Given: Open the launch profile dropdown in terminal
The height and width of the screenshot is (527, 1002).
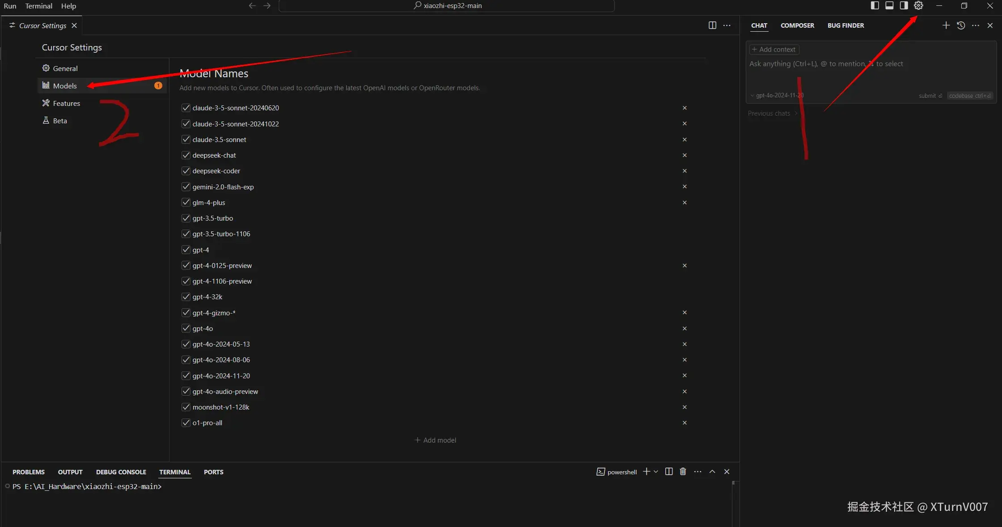Looking at the screenshot, I should pos(655,472).
